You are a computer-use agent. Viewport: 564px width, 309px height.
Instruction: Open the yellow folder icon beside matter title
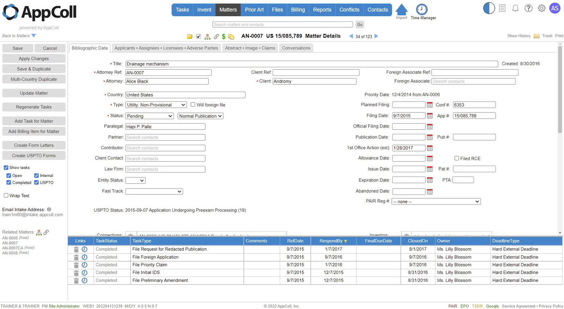click(190, 36)
